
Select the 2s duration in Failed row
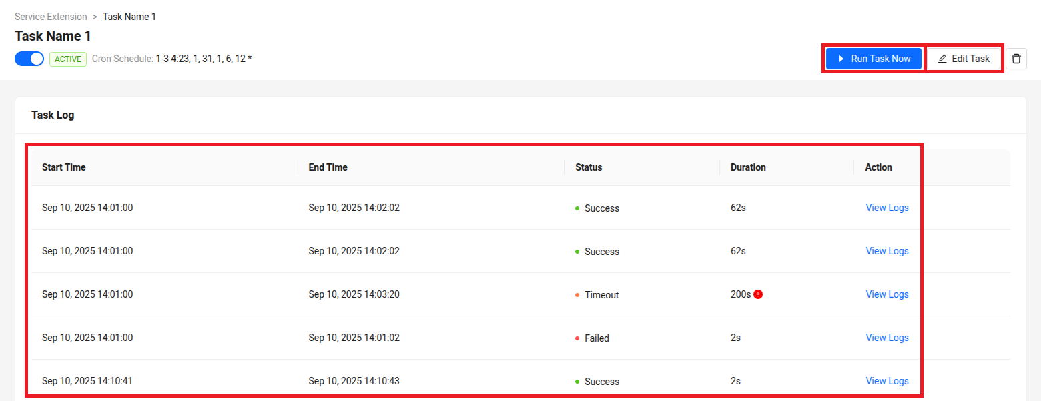coord(735,338)
